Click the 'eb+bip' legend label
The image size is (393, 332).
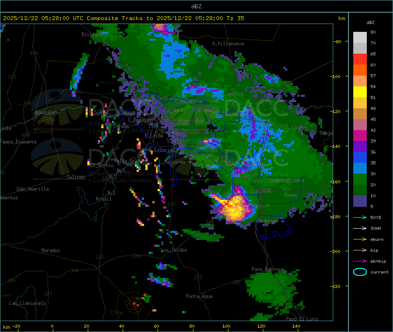tap(378, 261)
